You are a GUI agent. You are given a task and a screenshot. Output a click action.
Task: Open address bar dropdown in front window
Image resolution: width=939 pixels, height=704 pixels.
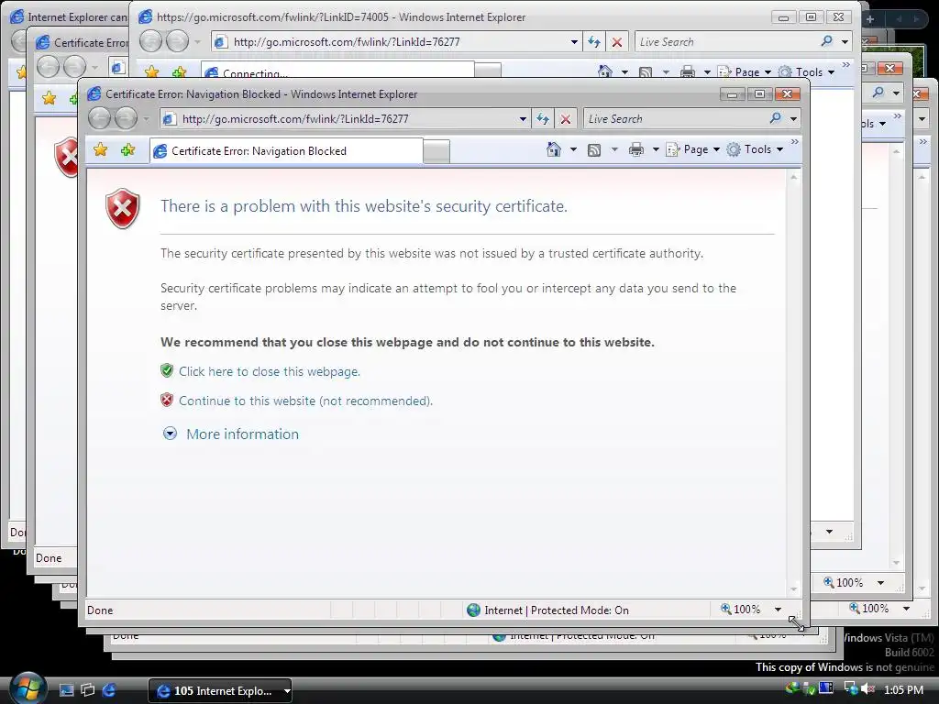click(x=523, y=119)
